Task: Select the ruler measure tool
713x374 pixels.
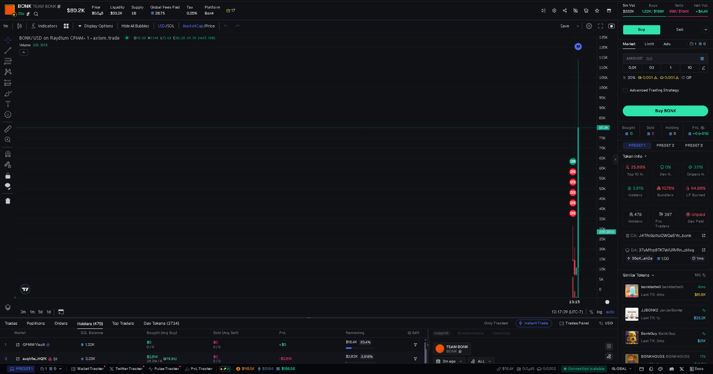Action: pyautogui.click(x=8, y=128)
